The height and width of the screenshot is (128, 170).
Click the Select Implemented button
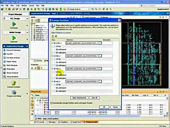point(79,98)
